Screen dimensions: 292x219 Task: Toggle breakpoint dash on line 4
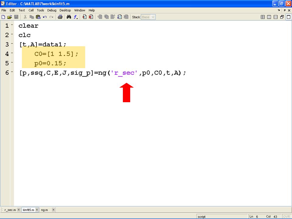coord(12,53)
